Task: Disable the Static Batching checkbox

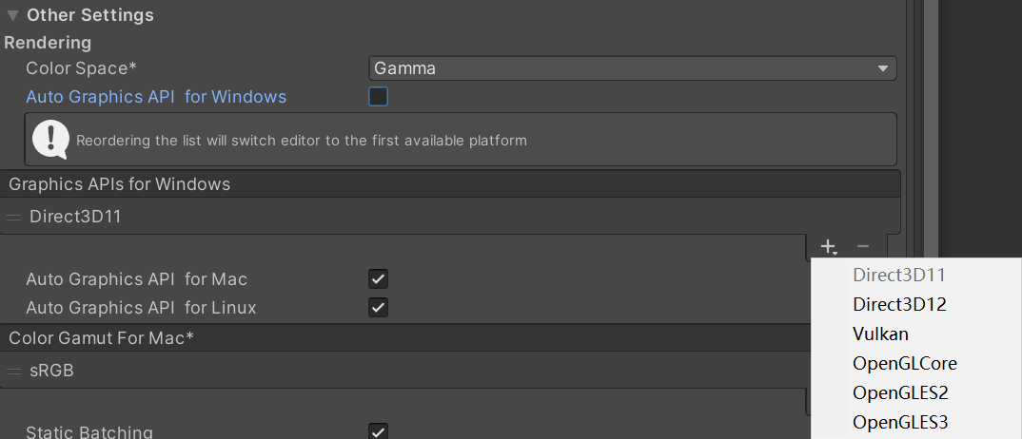Action: [x=378, y=431]
